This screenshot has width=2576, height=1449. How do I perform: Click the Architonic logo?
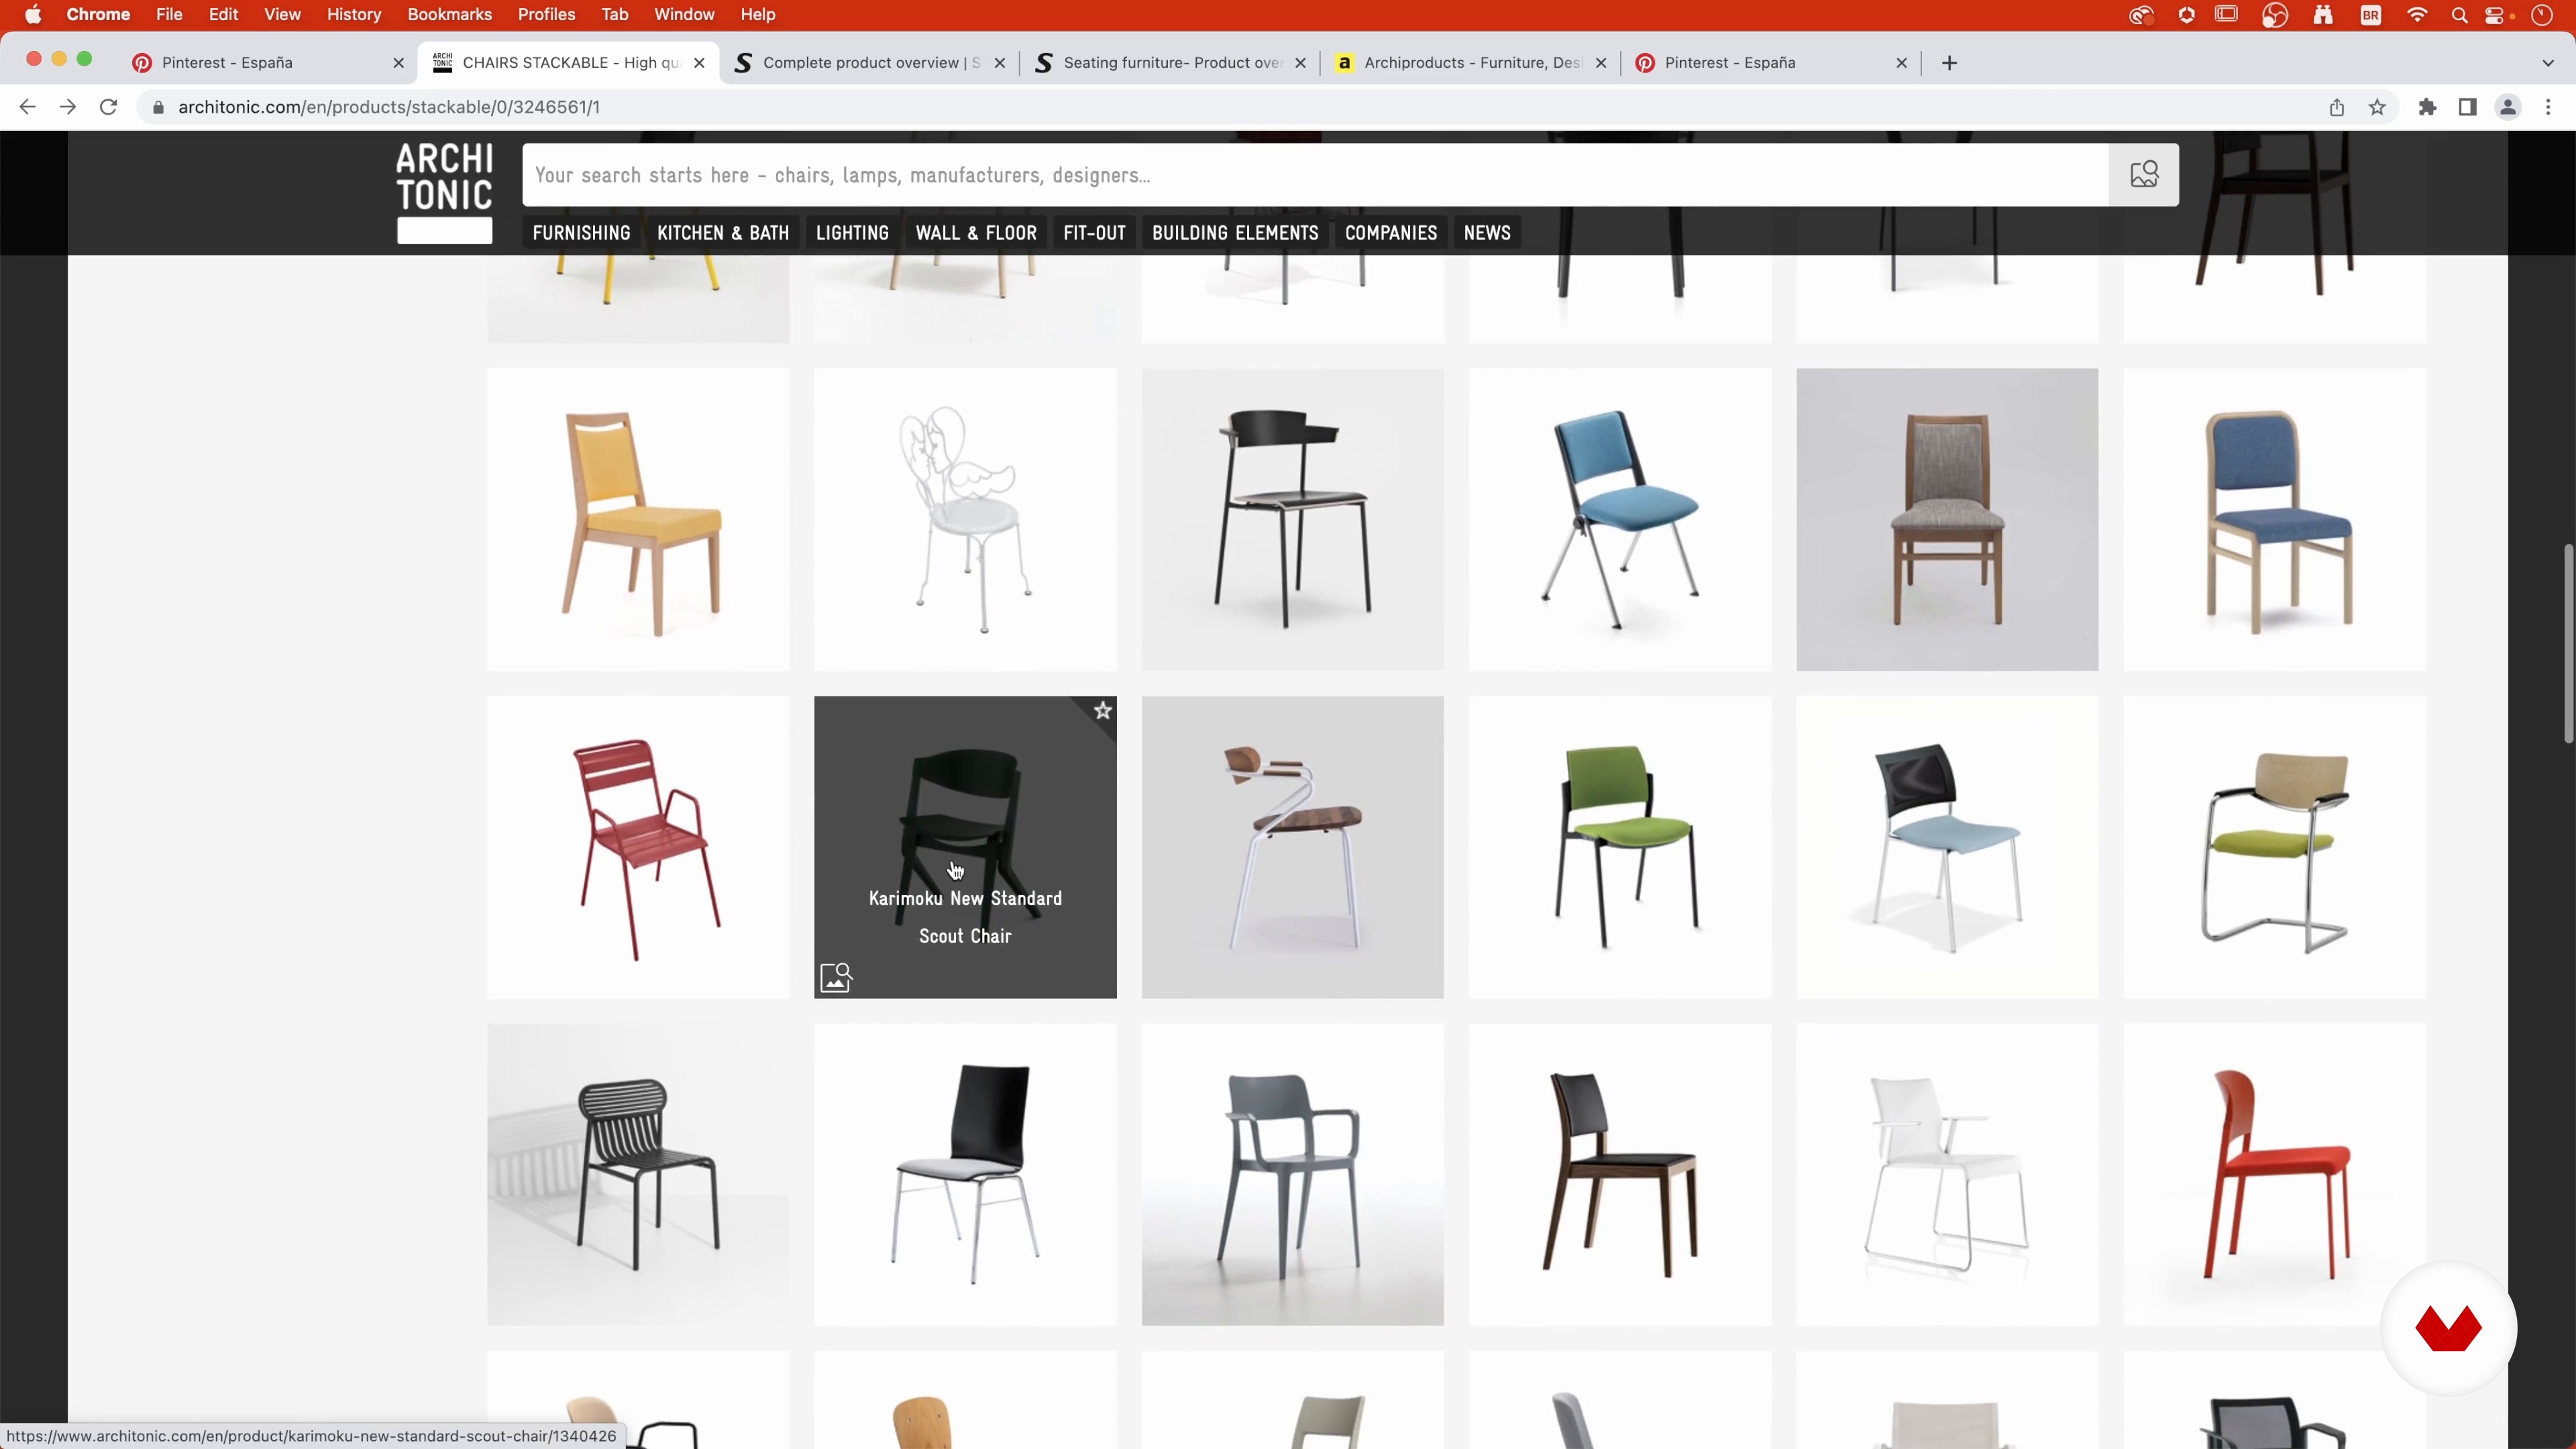[x=444, y=193]
